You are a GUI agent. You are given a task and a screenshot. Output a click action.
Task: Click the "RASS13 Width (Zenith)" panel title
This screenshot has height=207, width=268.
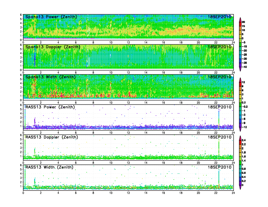pos(49,167)
